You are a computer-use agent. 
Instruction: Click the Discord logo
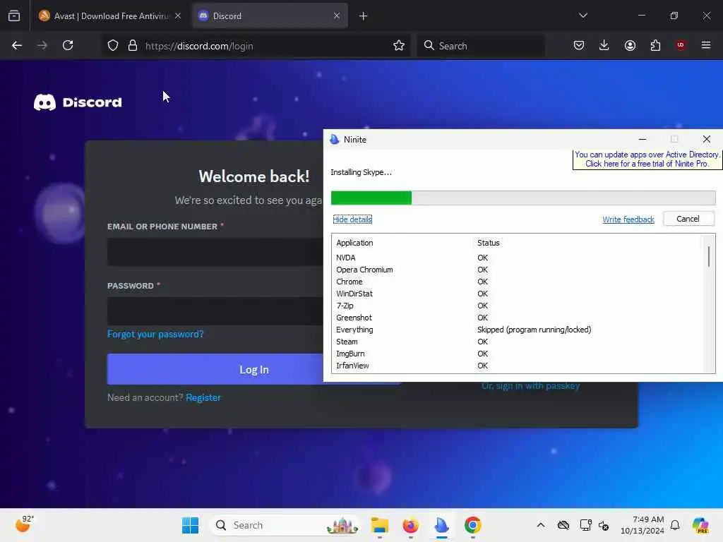click(x=78, y=102)
